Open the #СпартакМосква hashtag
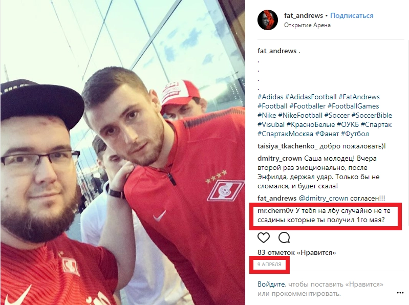Viewport: 409px width, 305px height. point(285,134)
